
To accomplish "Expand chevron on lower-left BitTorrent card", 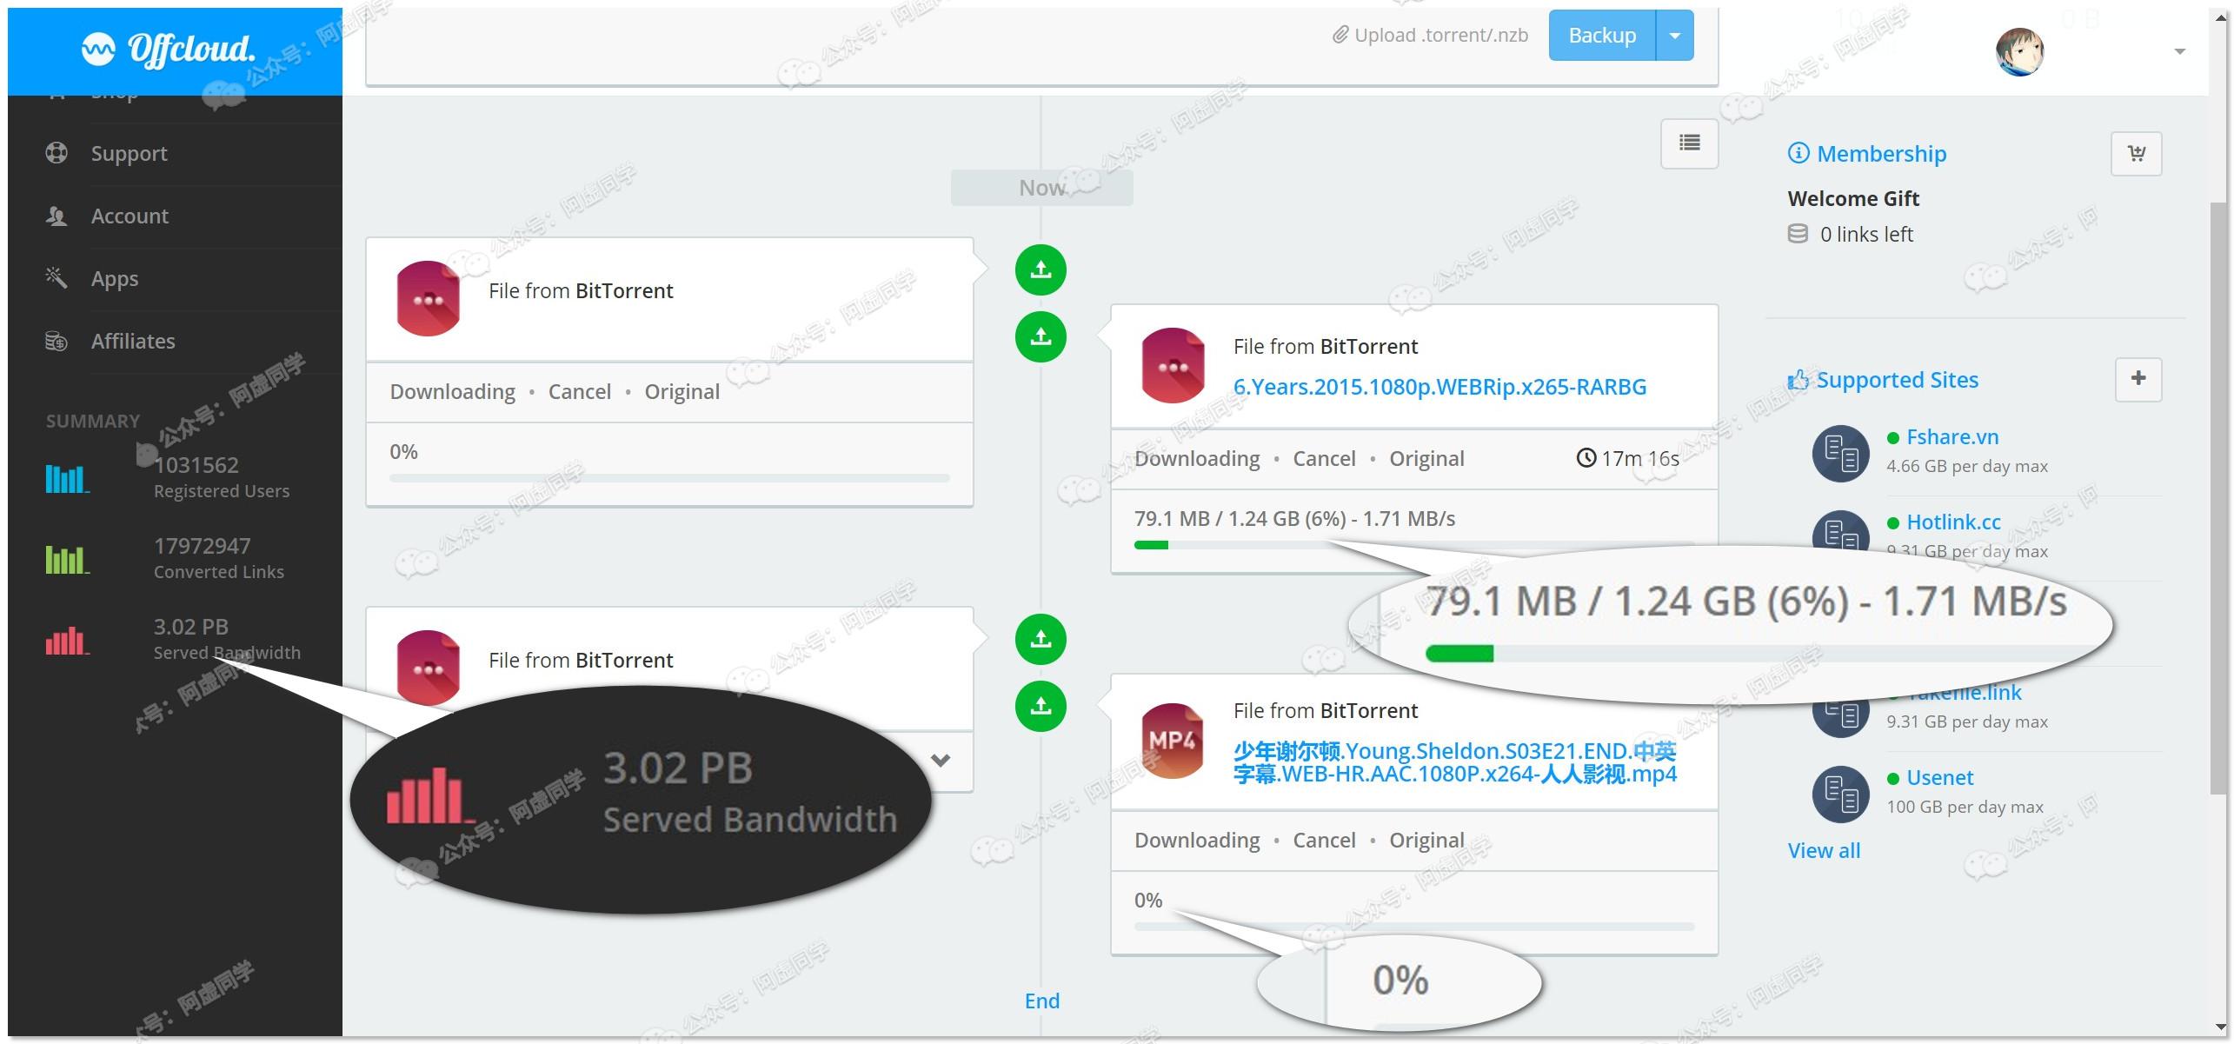I will point(940,761).
